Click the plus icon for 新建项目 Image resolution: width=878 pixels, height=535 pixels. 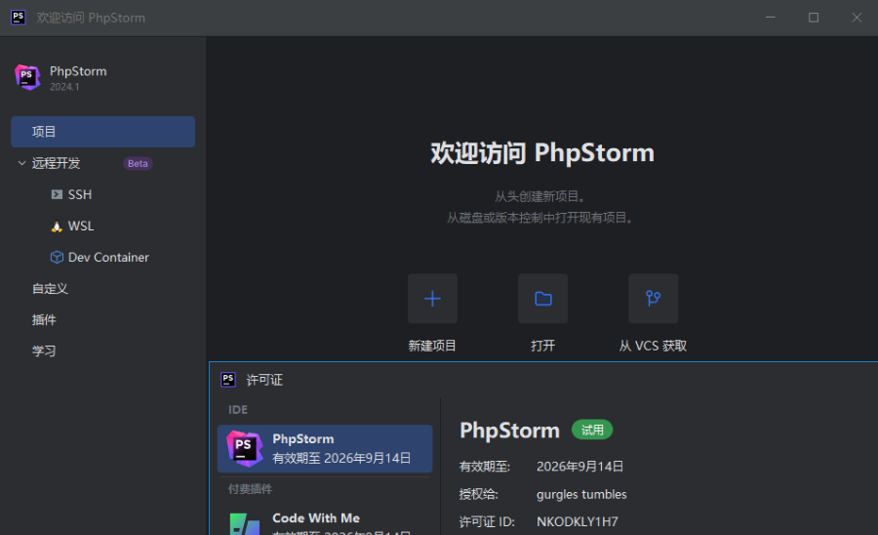tap(432, 299)
